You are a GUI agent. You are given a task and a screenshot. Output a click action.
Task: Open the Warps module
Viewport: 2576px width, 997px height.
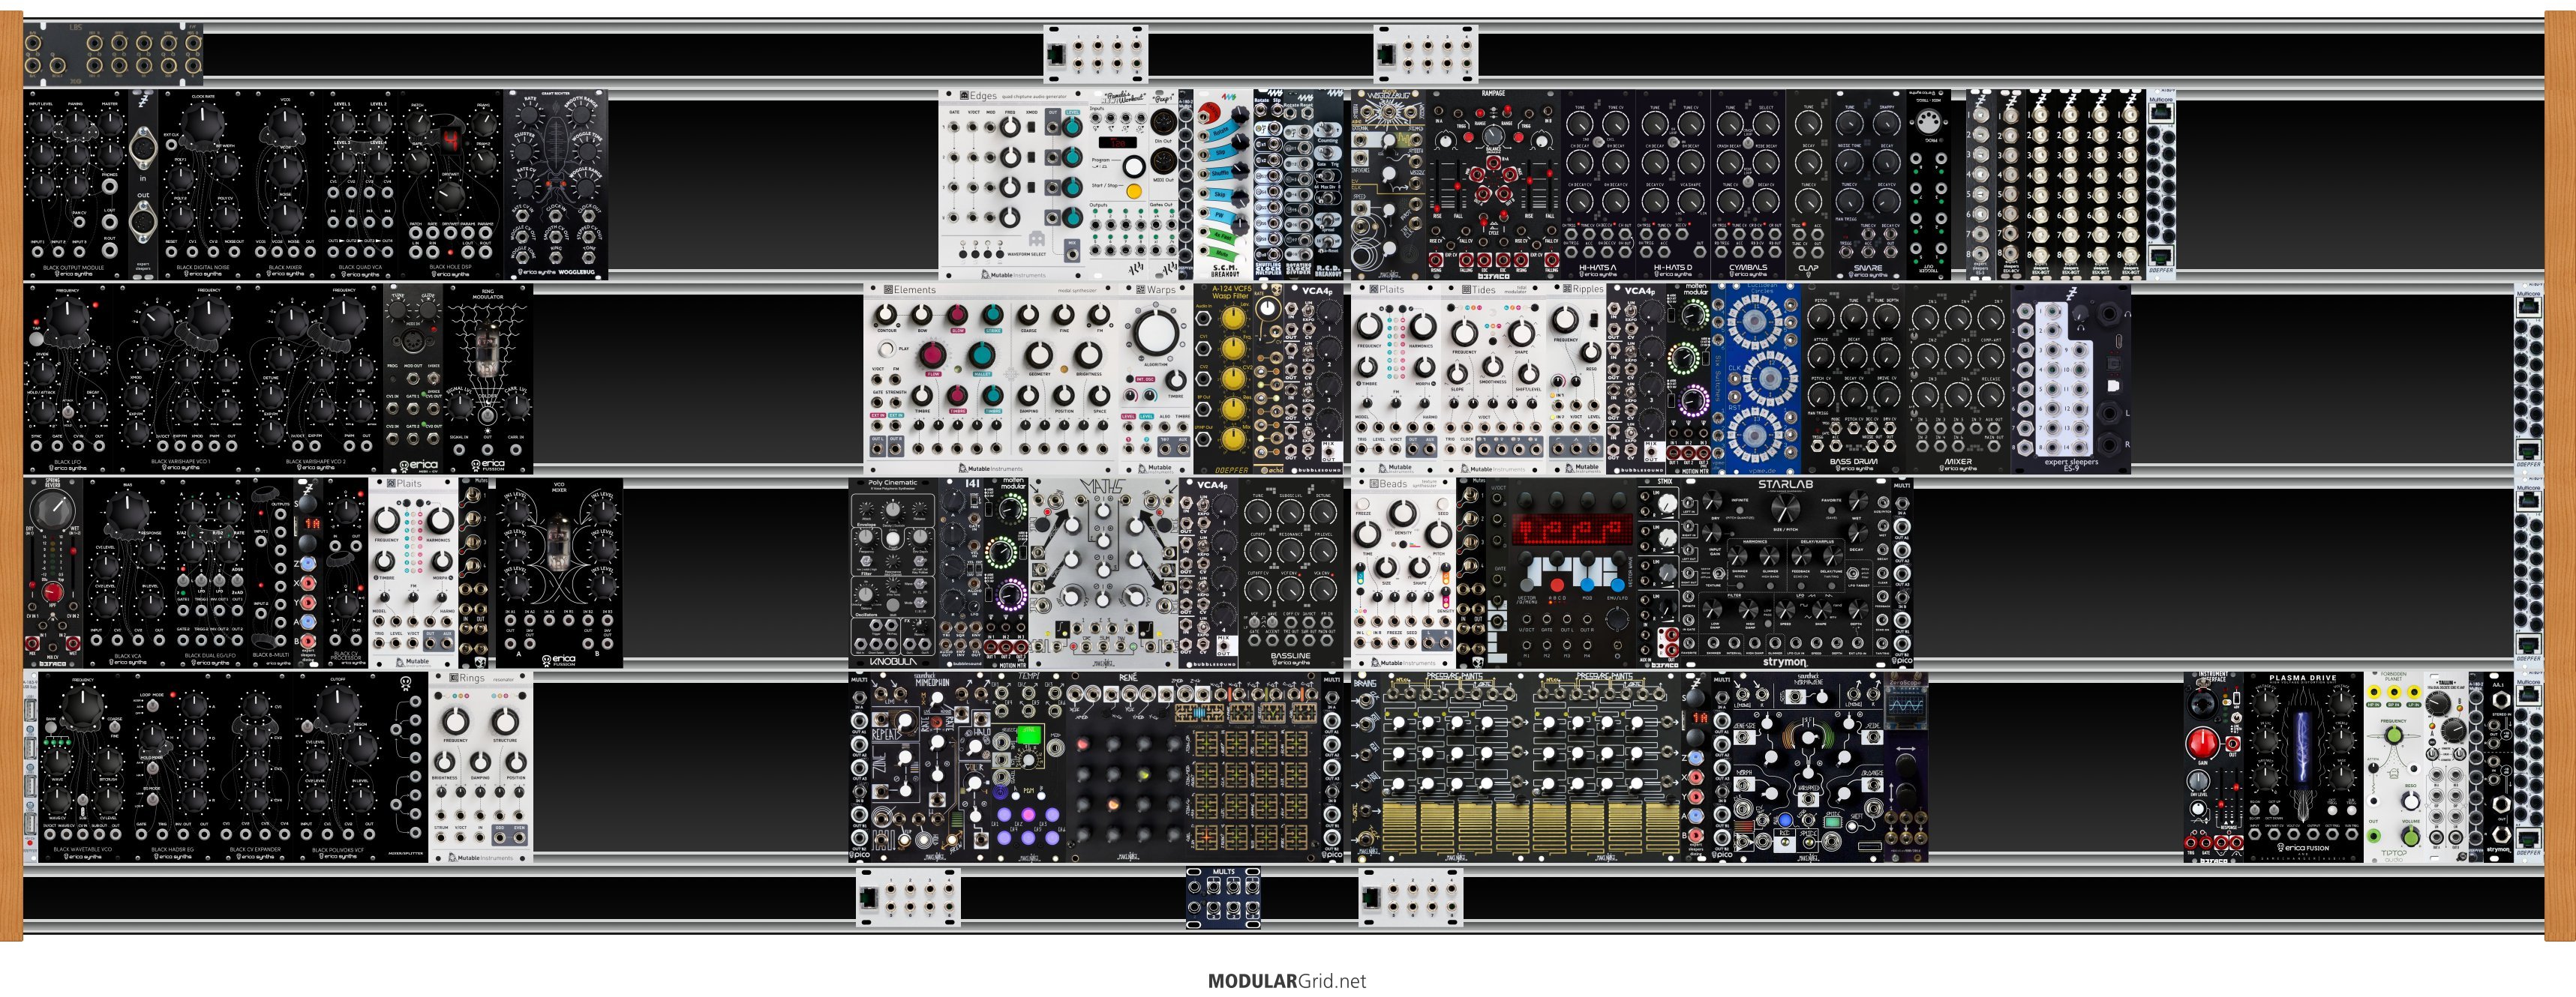tap(1157, 379)
